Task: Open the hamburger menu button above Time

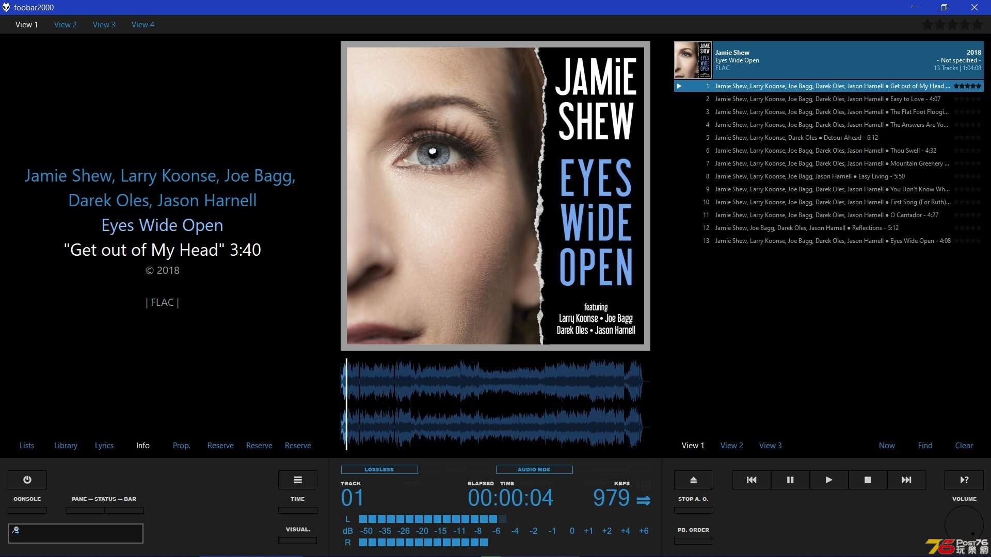Action: tap(298, 480)
